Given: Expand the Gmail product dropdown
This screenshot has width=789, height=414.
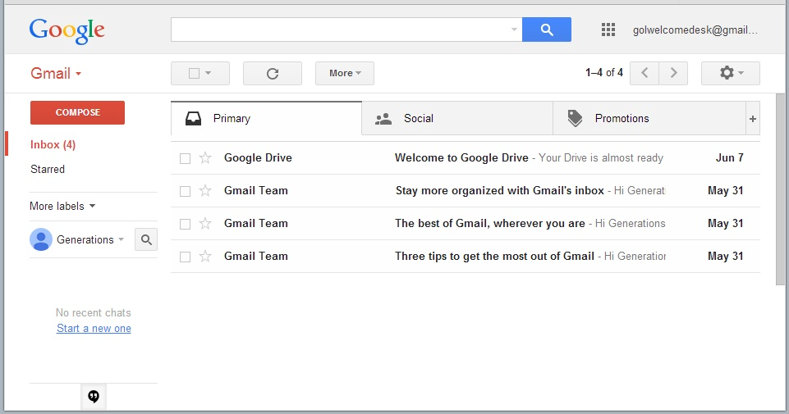Looking at the screenshot, I should (x=56, y=73).
